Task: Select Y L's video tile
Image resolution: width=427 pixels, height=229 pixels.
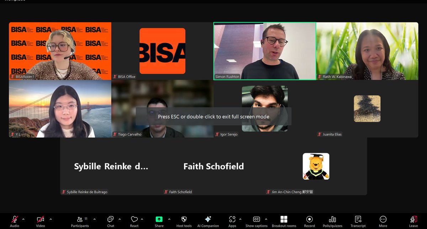Action: 60,109
